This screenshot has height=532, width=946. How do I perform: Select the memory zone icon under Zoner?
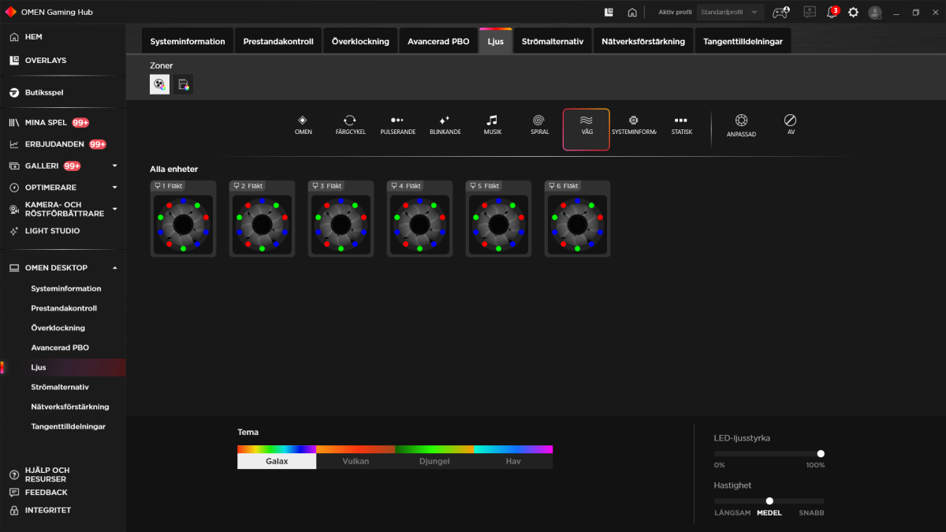pos(184,84)
